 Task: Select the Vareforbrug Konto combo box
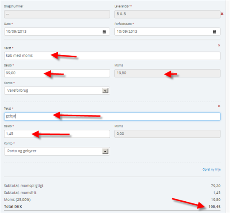(57, 90)
